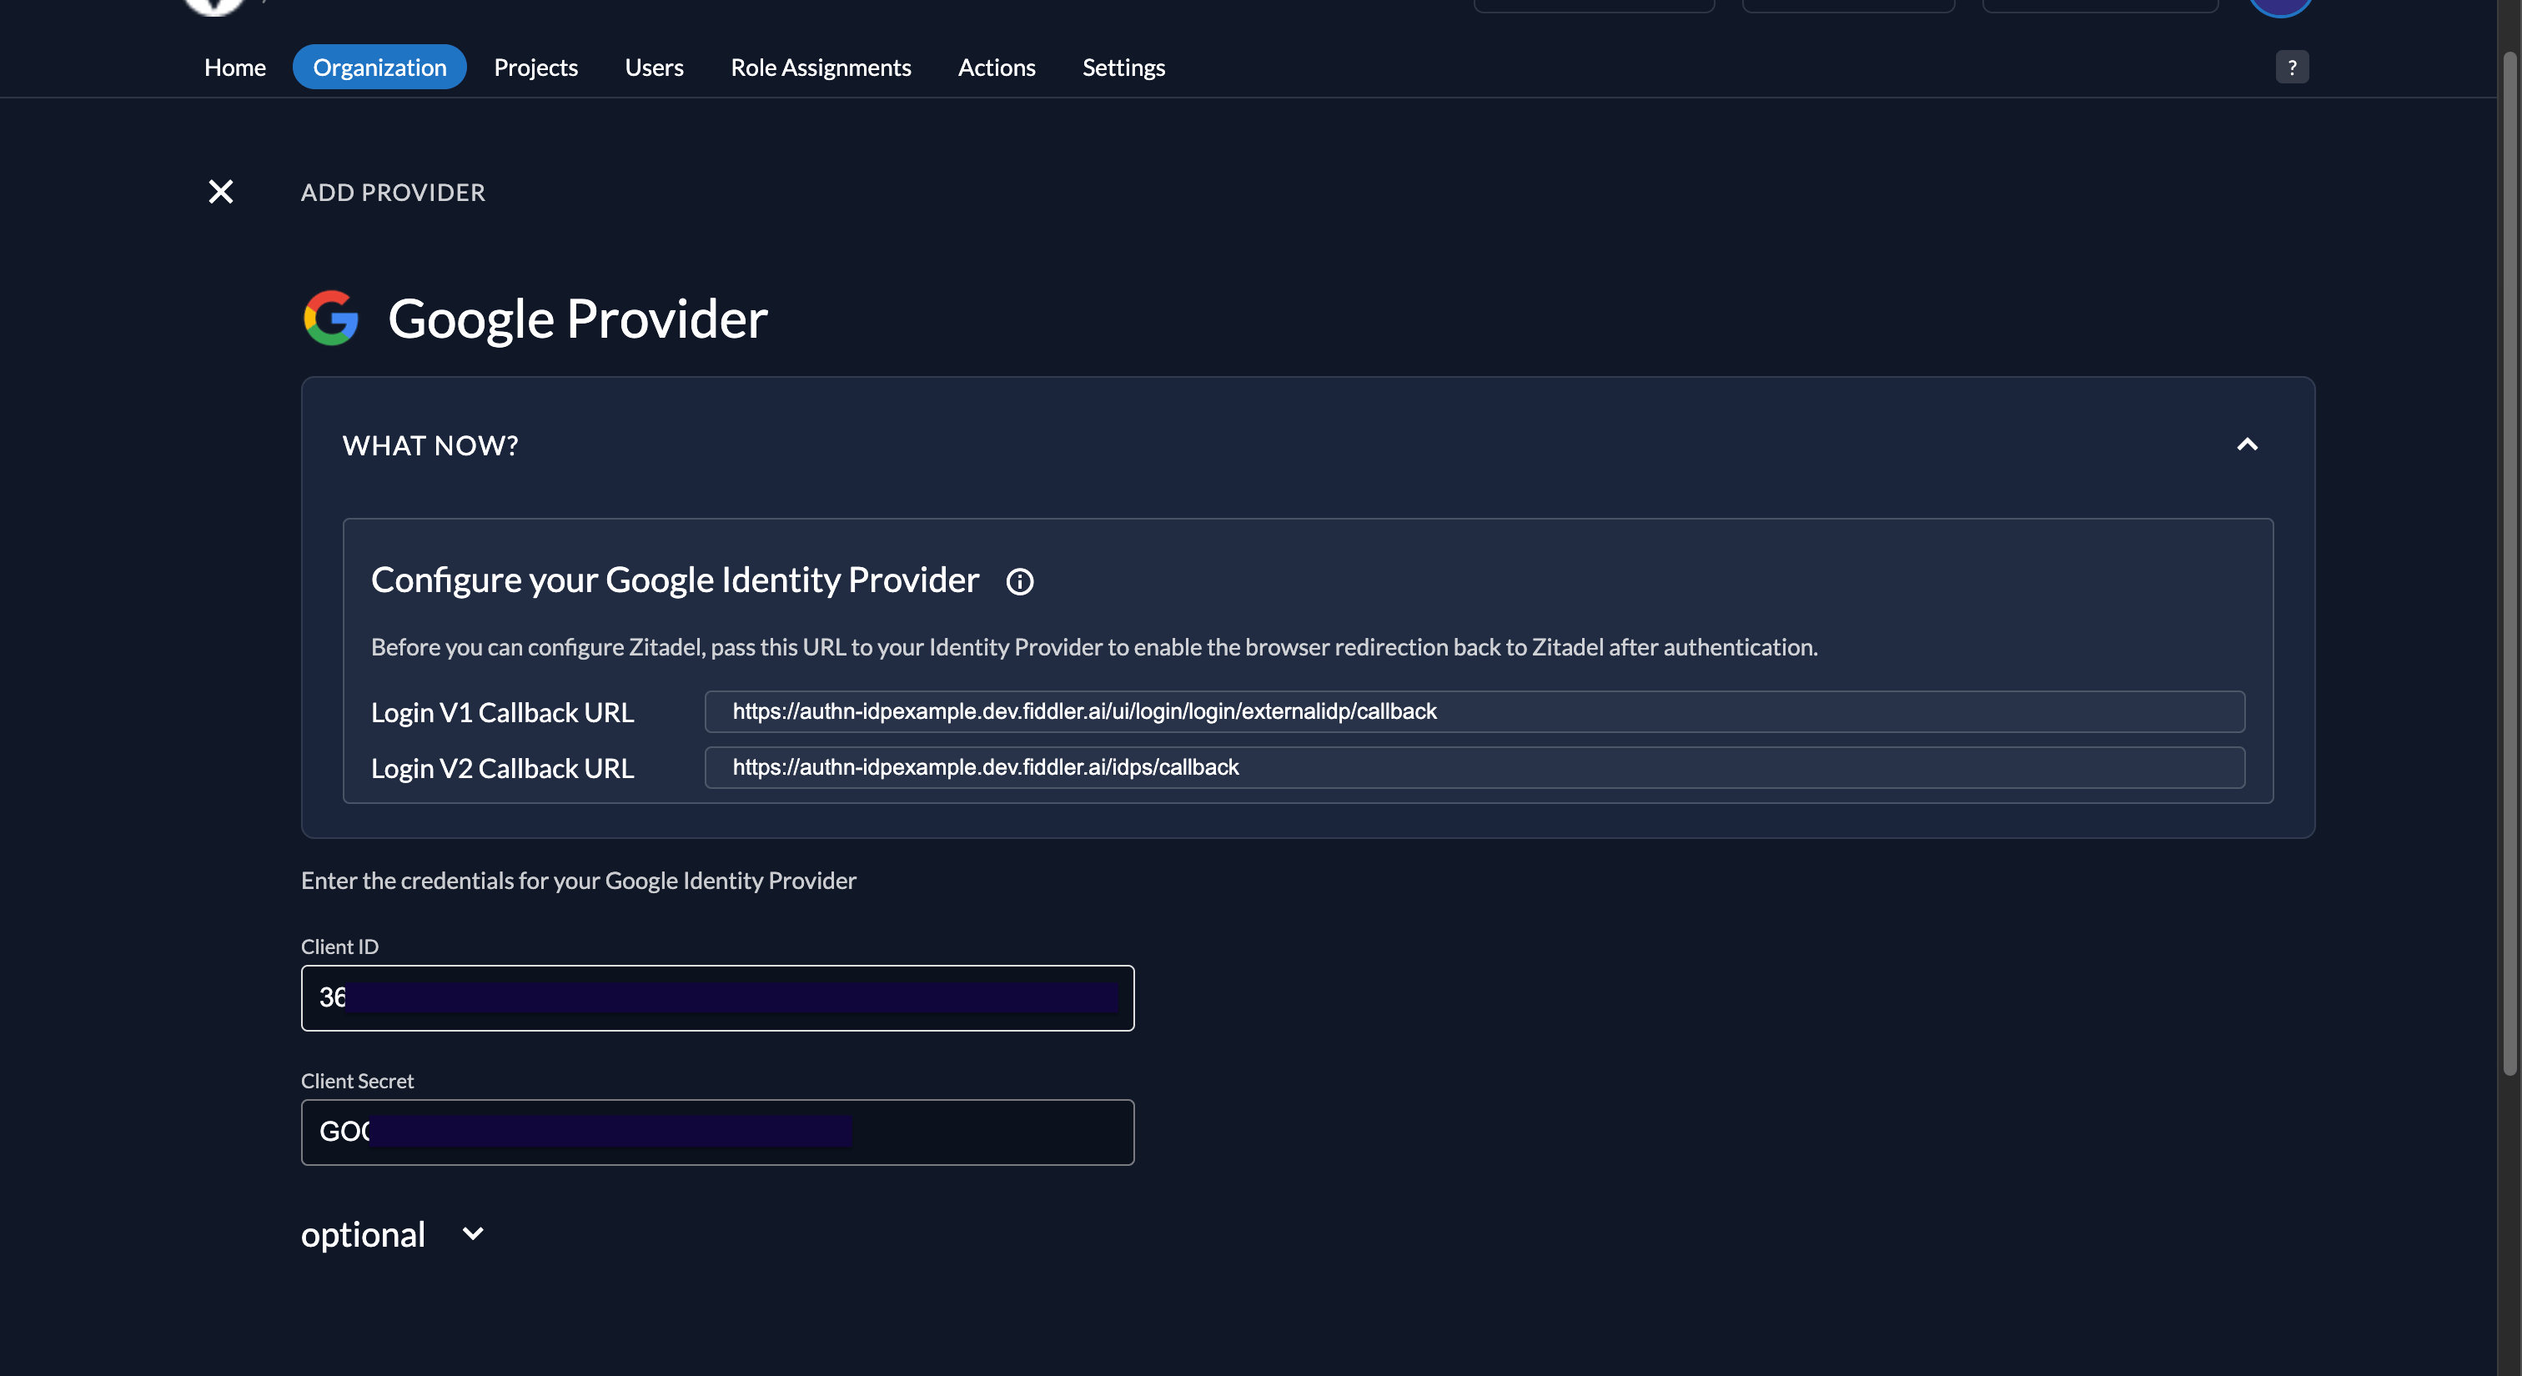Click the Google Provider heading
2522x1376 pixels.
pos(578,319)
